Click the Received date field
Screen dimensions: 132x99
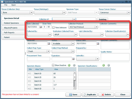[x=37, y=44]
